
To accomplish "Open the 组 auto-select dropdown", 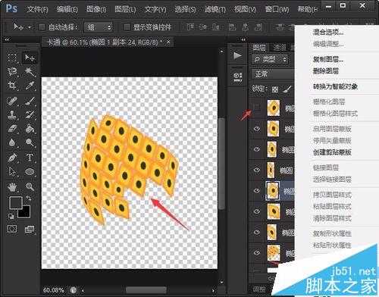I will [x=99, y=27].
